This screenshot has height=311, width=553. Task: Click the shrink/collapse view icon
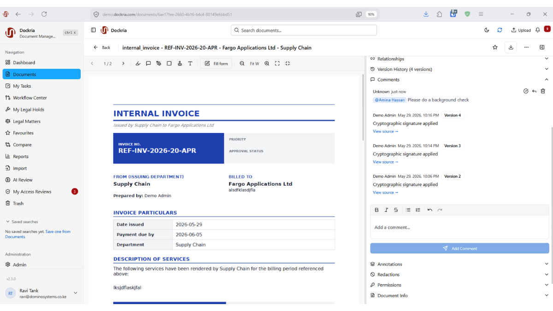coord(288,64)
